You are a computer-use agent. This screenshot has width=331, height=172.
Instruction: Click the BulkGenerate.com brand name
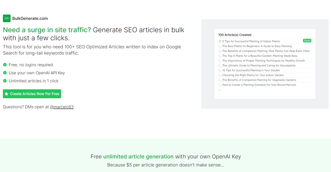[30, 18]
